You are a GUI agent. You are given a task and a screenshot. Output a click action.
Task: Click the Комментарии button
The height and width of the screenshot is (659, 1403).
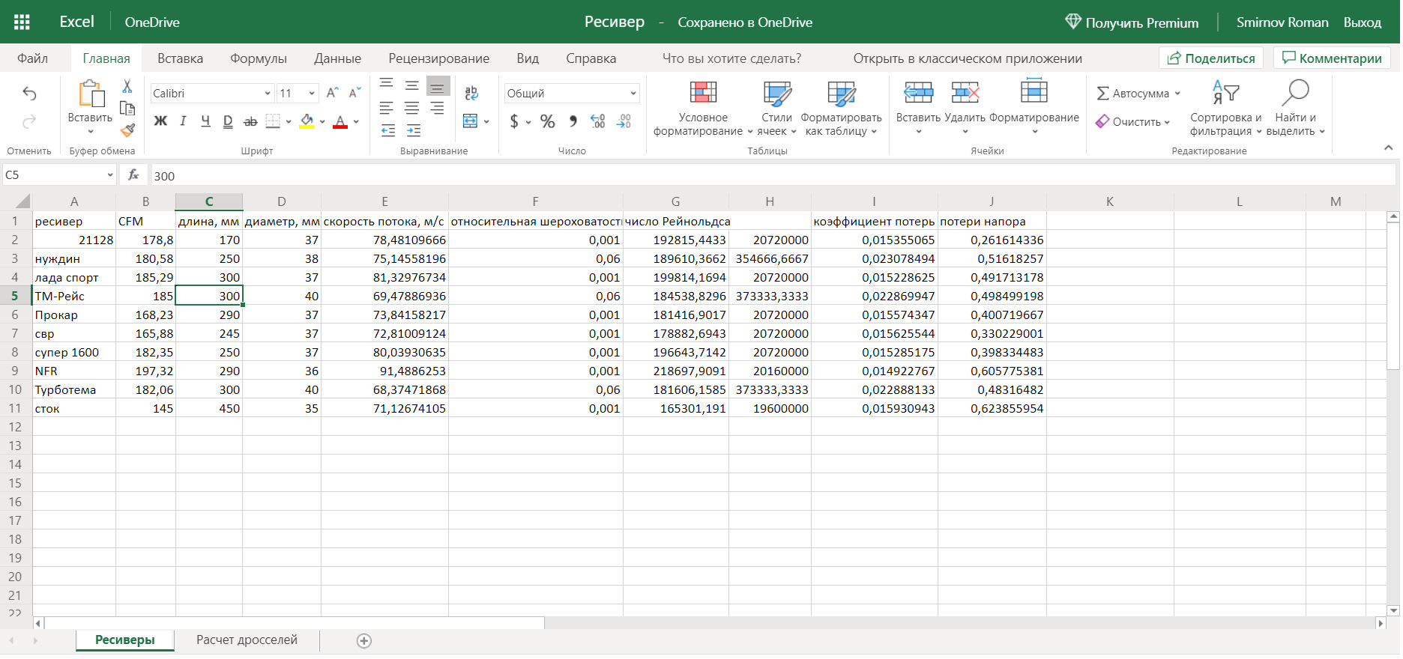tap(1332, 58)
